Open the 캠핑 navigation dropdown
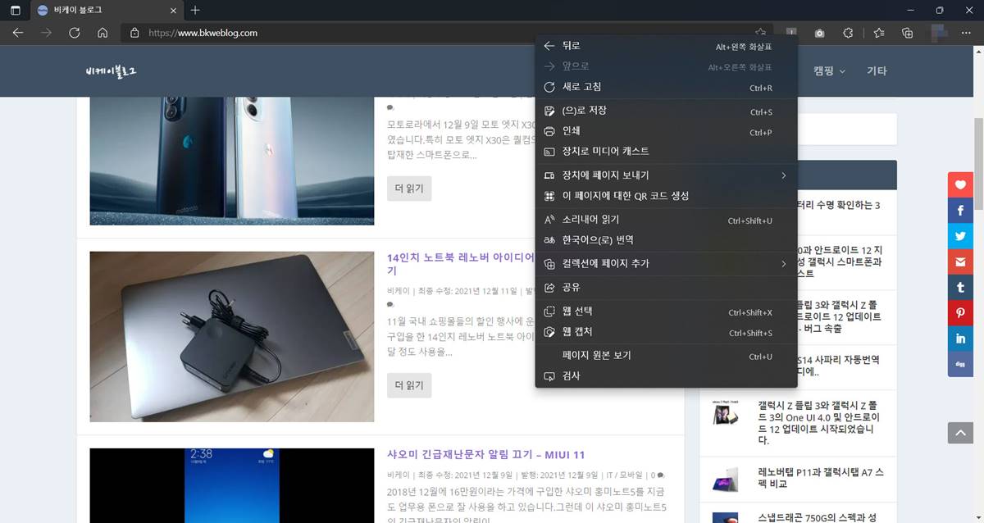The width and height of the screenshot is (984, 523). click(828, 71)
